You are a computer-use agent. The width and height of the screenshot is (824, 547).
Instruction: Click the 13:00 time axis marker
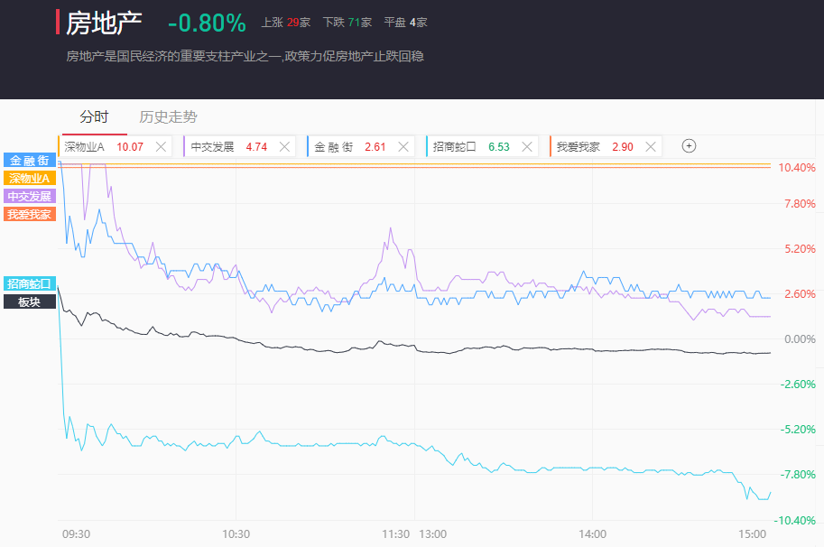point(432,533)
